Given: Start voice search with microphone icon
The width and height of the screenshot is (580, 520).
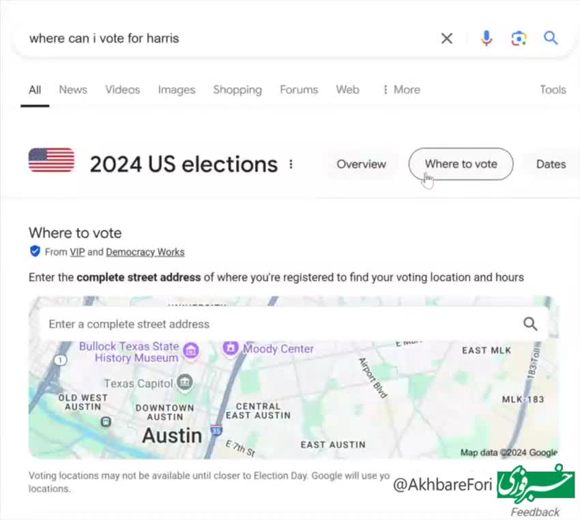Looking at the screenshot, I should 487,38.
